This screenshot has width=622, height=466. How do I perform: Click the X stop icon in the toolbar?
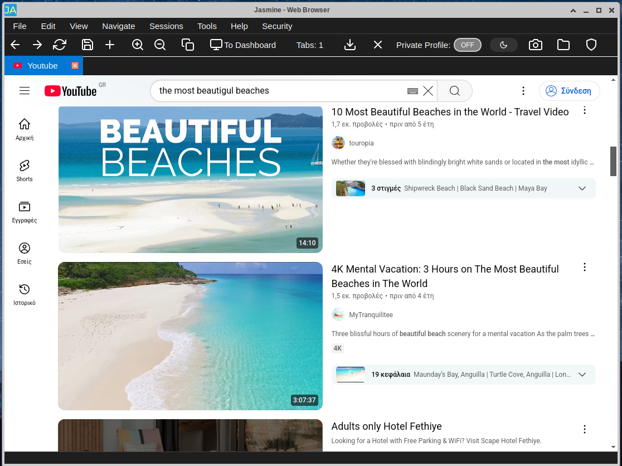coord(378,45)
